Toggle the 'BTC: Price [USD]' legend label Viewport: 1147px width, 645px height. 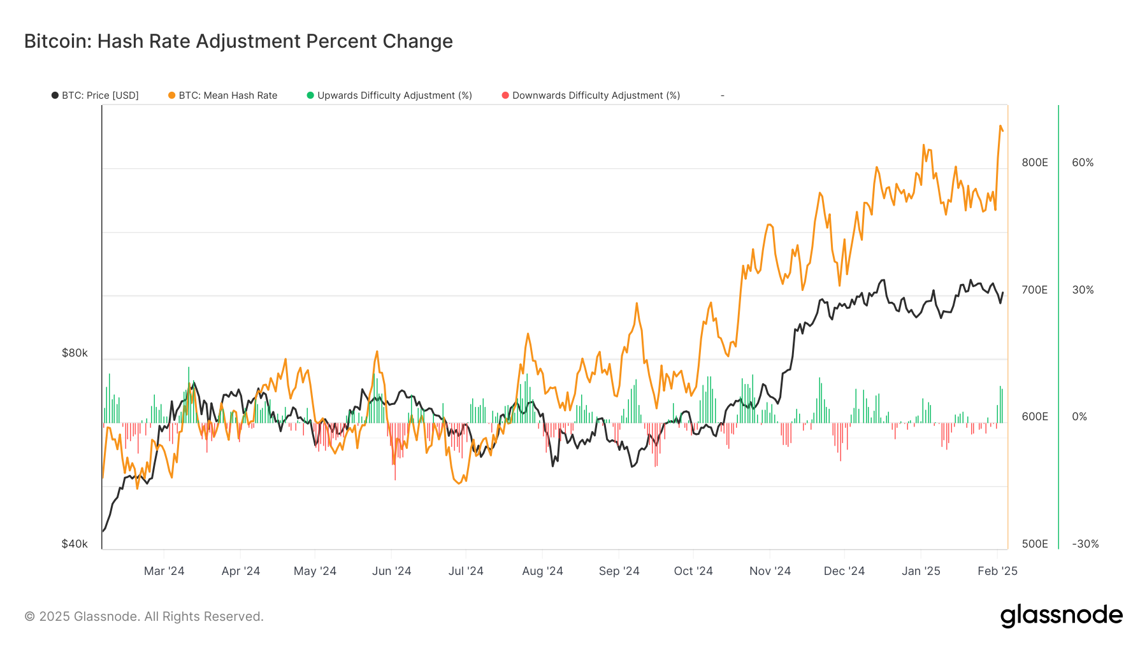(100, 96)
